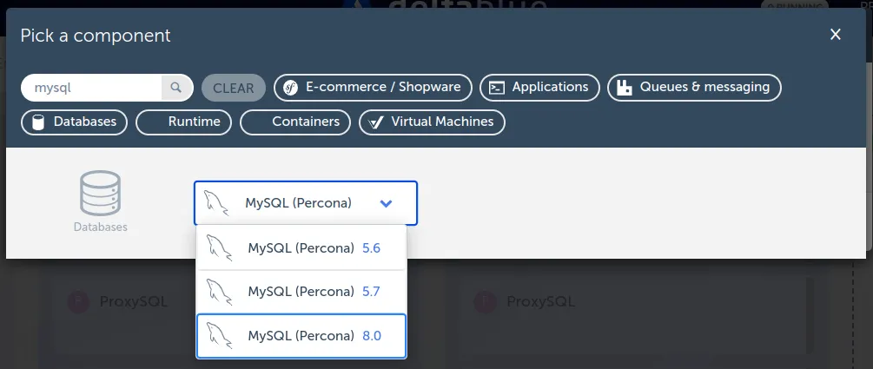Screen dimensions: 873x369
Task: Collapse the MySQL (Percona) dropdown chevron
Action: pyautogui.click(x=387, y=203)
